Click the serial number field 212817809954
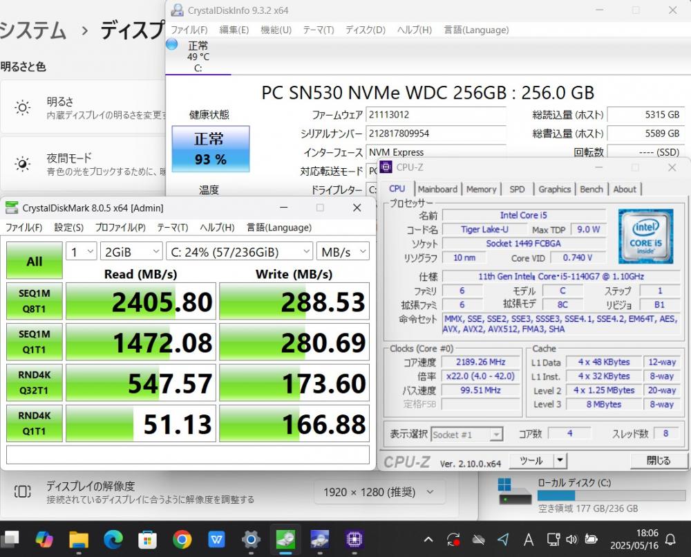Viewport: 691px width, 557px height. coord(436,134)
